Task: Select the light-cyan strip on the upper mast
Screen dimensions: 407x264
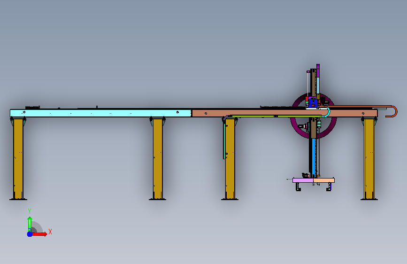Action: point(318,86)
